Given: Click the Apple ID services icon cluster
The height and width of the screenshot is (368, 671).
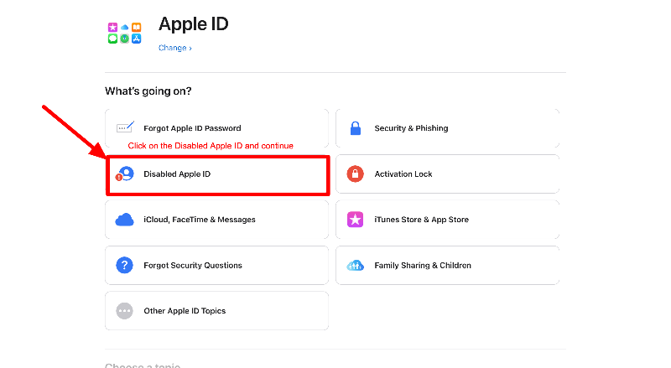Looking at the screenshot, I should 124,34.
